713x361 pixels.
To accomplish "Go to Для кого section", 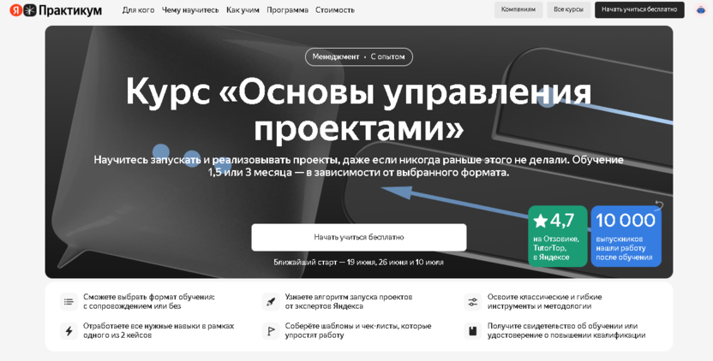I will click(x=138, y=10).
